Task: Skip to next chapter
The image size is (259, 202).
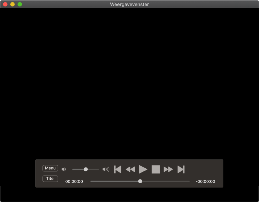Action: click(181, 169)
